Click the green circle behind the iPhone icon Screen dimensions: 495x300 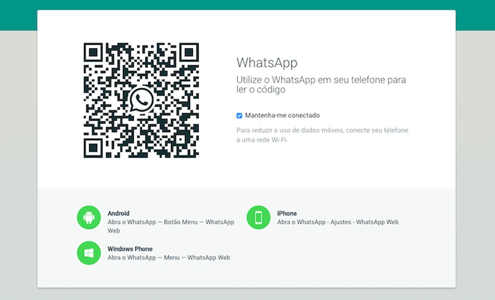pos(258,217)
